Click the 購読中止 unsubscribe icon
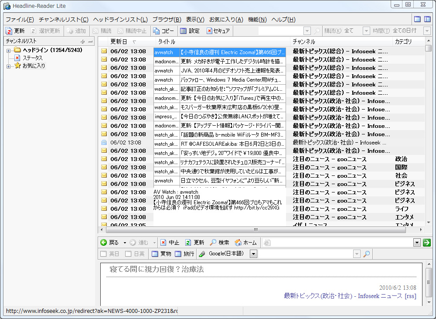The width and height of the screenshot is (436, 319). (120, 31)
